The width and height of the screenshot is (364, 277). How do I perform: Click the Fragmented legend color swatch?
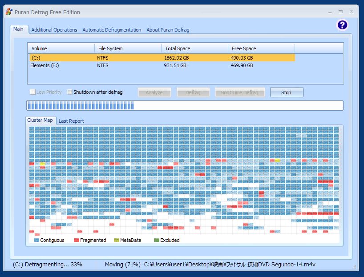(x=77, y=240)
